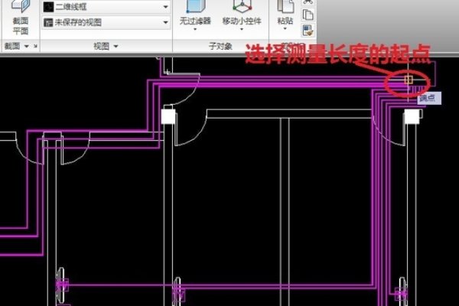The image size is (459, 306).
Task: Click the Paste (粘贴) clipboard icon
Action: [285, 6]
